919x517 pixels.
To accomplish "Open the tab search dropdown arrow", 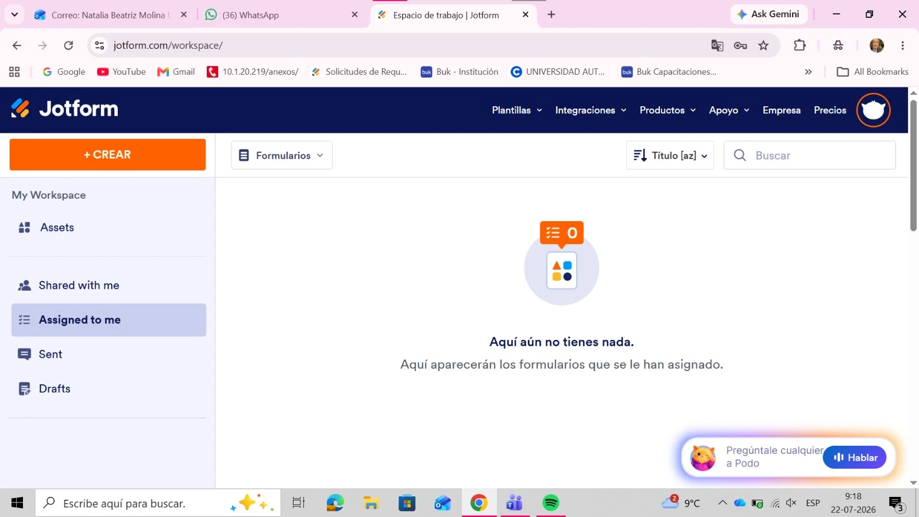I will (14, 14).
